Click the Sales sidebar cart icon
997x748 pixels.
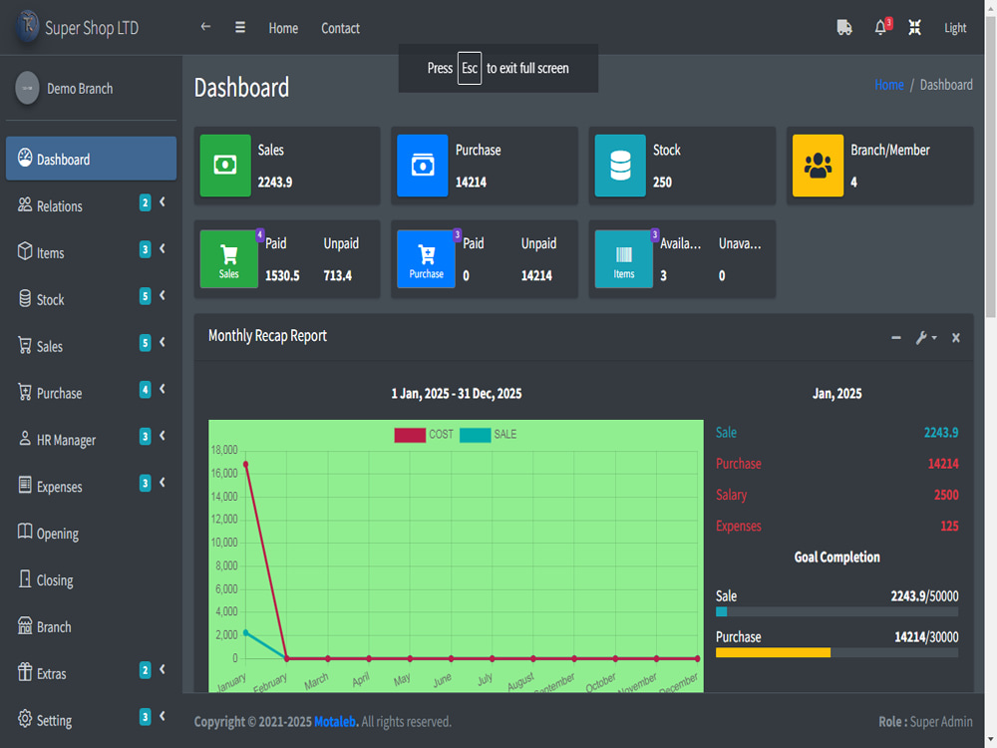click(x=25, y=345)
